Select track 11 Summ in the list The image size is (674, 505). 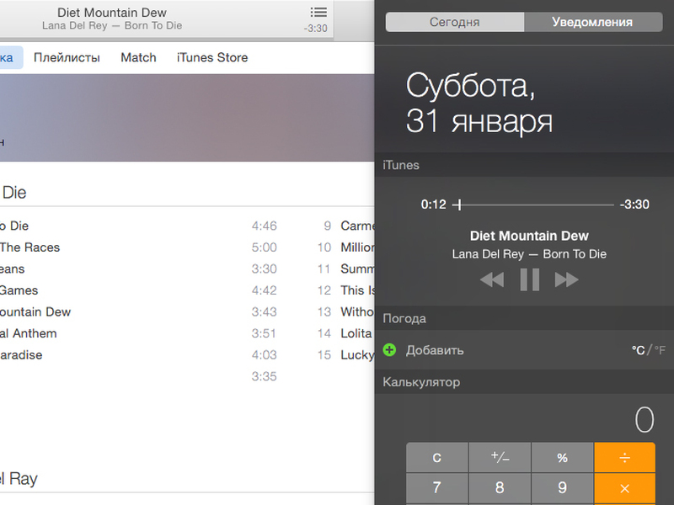pyautogui.click(x=345, y=268)
